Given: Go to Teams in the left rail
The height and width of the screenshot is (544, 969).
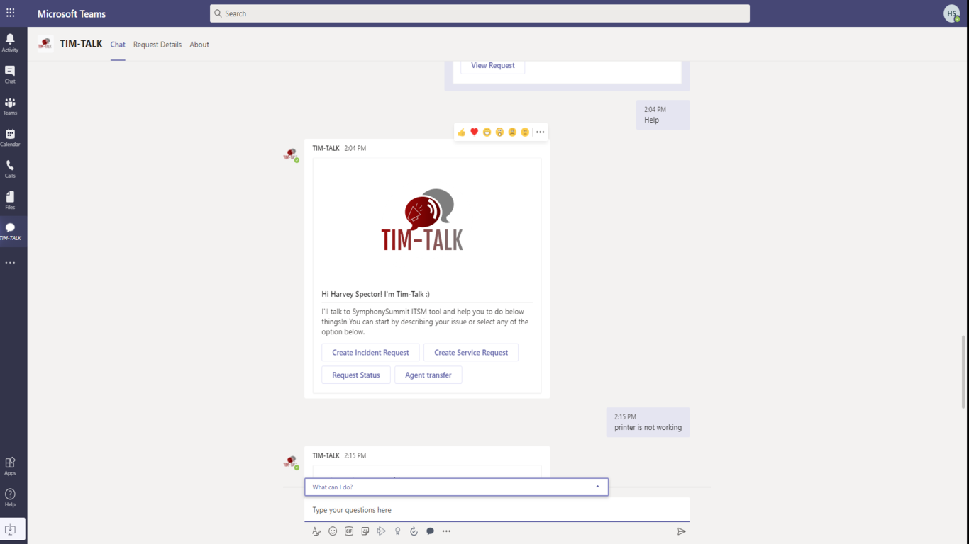Looking at the screenshot, I should 10,106.
